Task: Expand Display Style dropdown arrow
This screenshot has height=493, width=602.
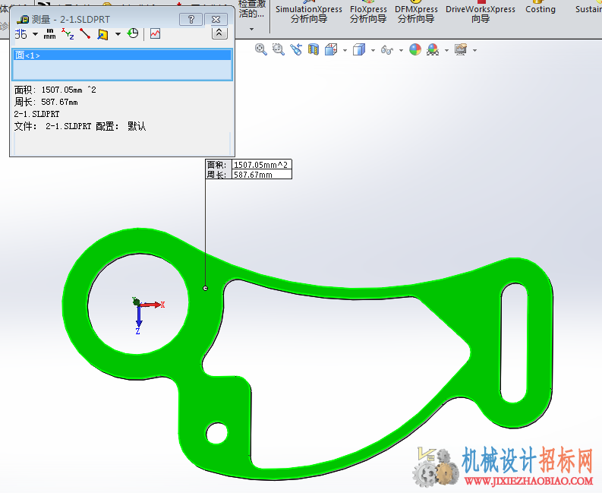Action: [x=373, y=50]
